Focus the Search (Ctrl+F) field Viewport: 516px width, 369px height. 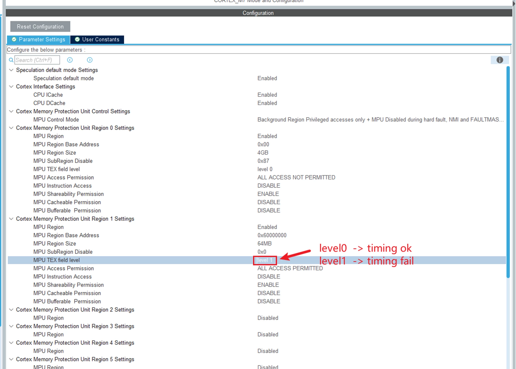click(x=37, y=60)
